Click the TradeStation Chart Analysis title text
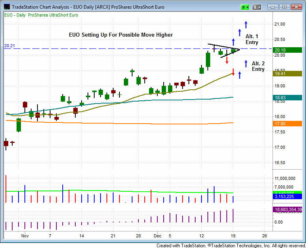The image size is (306, 248). pos(88,7)
